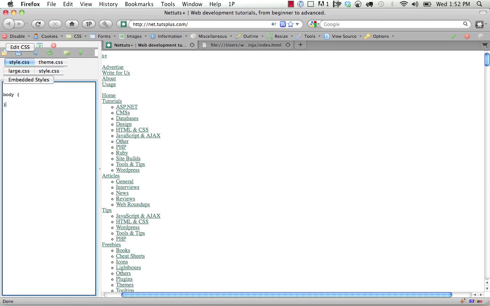
Task: Click the +f icon in the address bar
Action: point(274,24)
